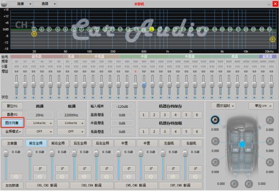Mute the 右超低 channel speaker icon
The width and height of the screenshot is (279, 191).
tap(196, 176)
